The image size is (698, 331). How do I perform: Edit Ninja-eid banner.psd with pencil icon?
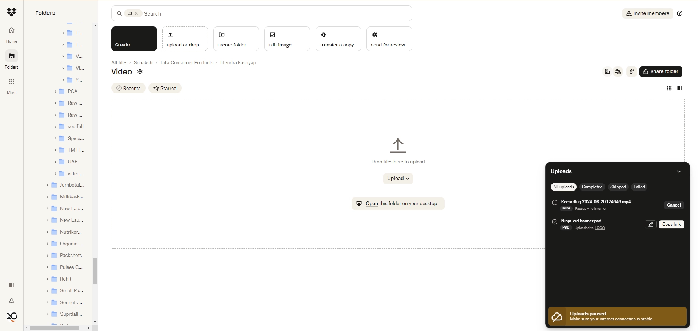651,224
